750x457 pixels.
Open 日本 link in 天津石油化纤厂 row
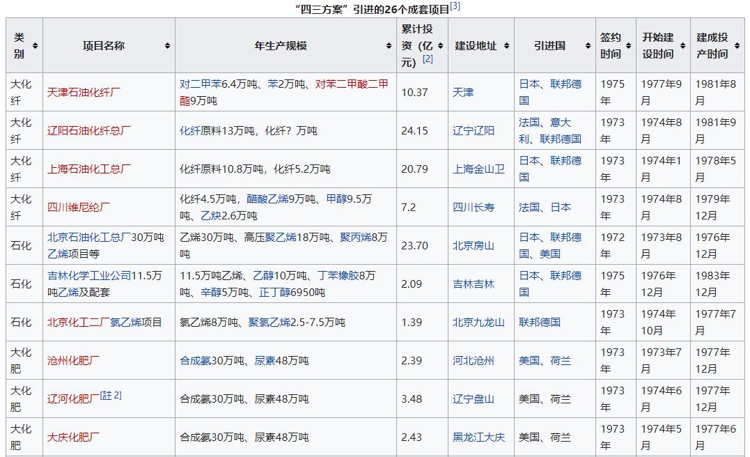[x=529, y=84]
